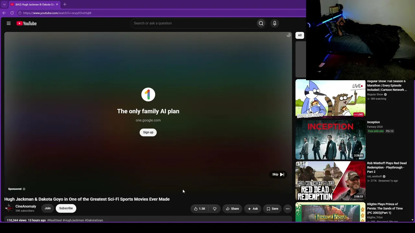View site information next to the URL
Image resolution: width=415 pixels, height=233 pixels.
20,13
